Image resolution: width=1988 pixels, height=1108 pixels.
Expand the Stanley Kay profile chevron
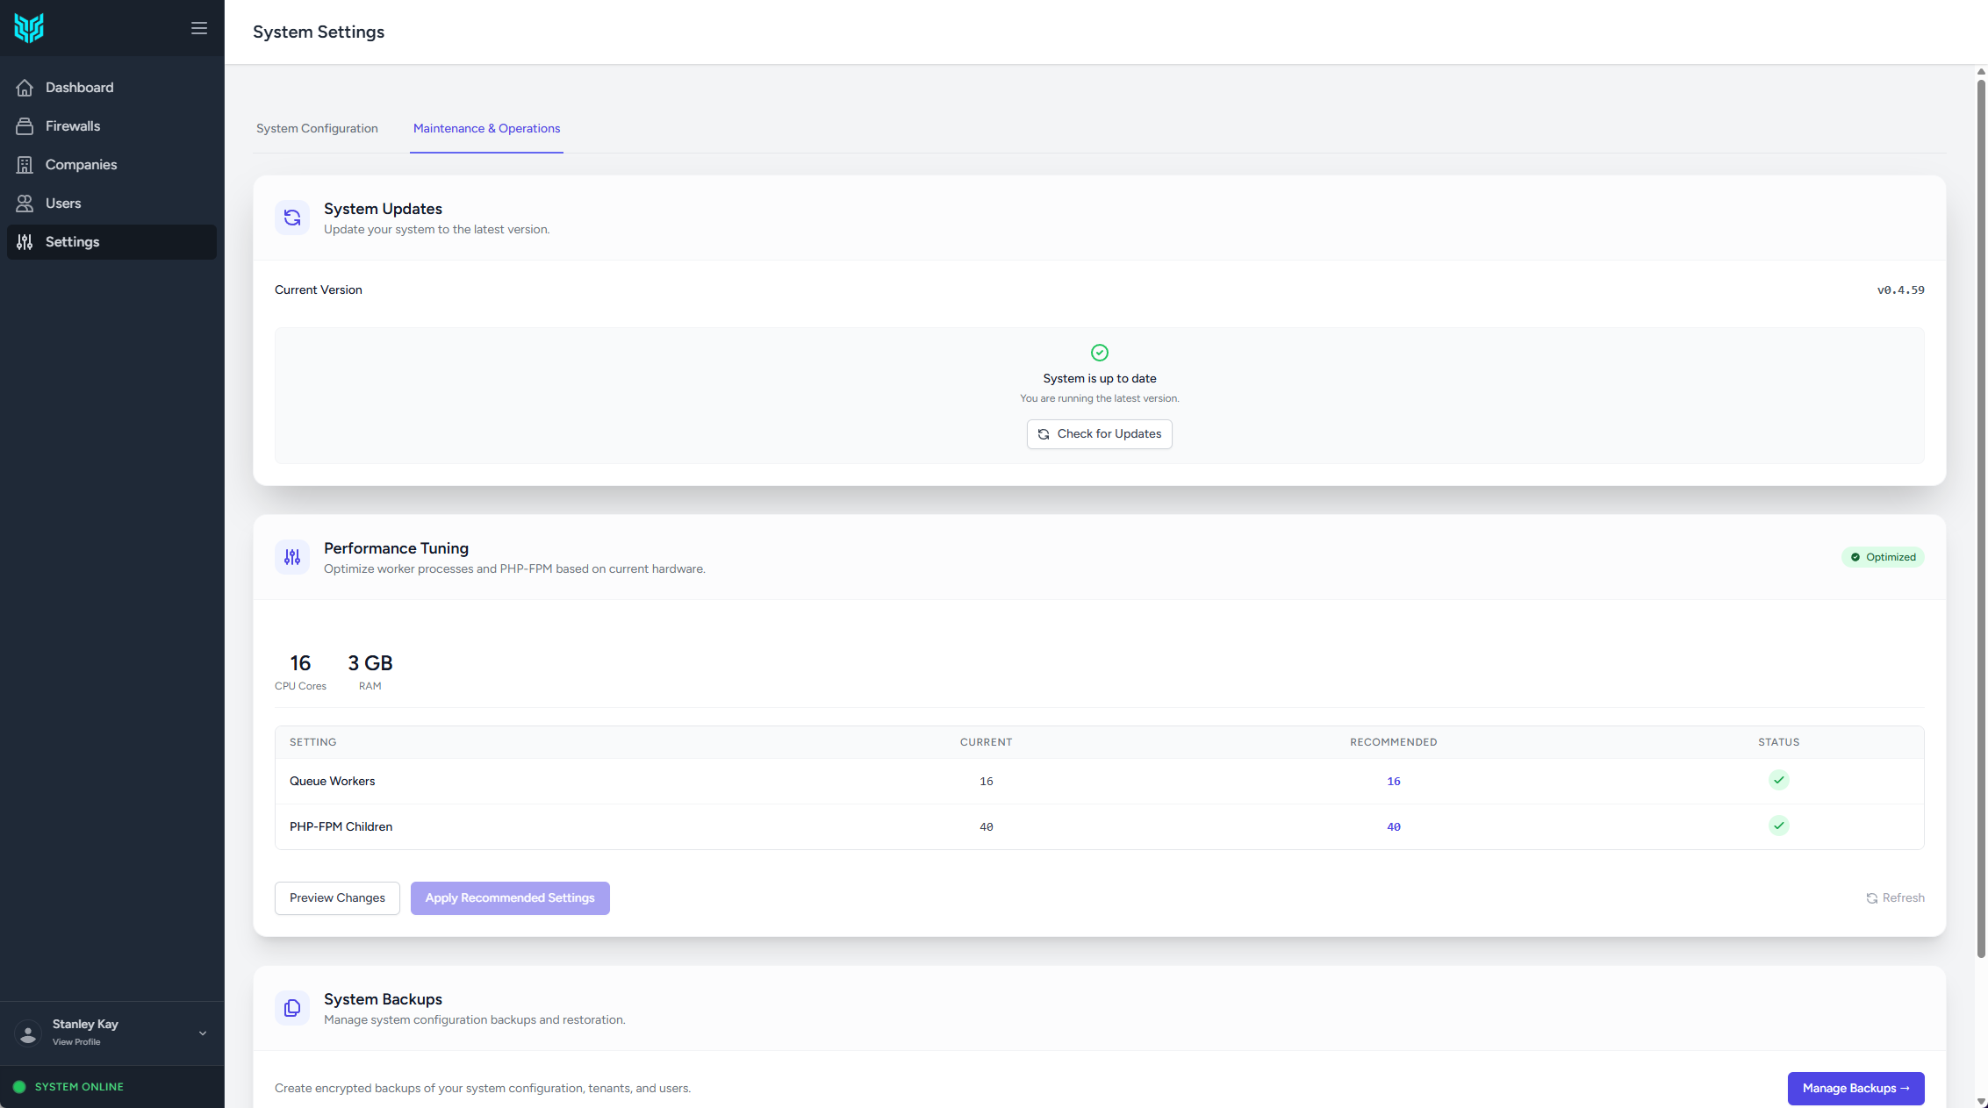[203, 1033]
